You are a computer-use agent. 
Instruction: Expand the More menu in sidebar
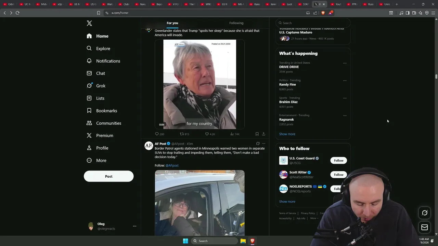click(x=96, y=160)
